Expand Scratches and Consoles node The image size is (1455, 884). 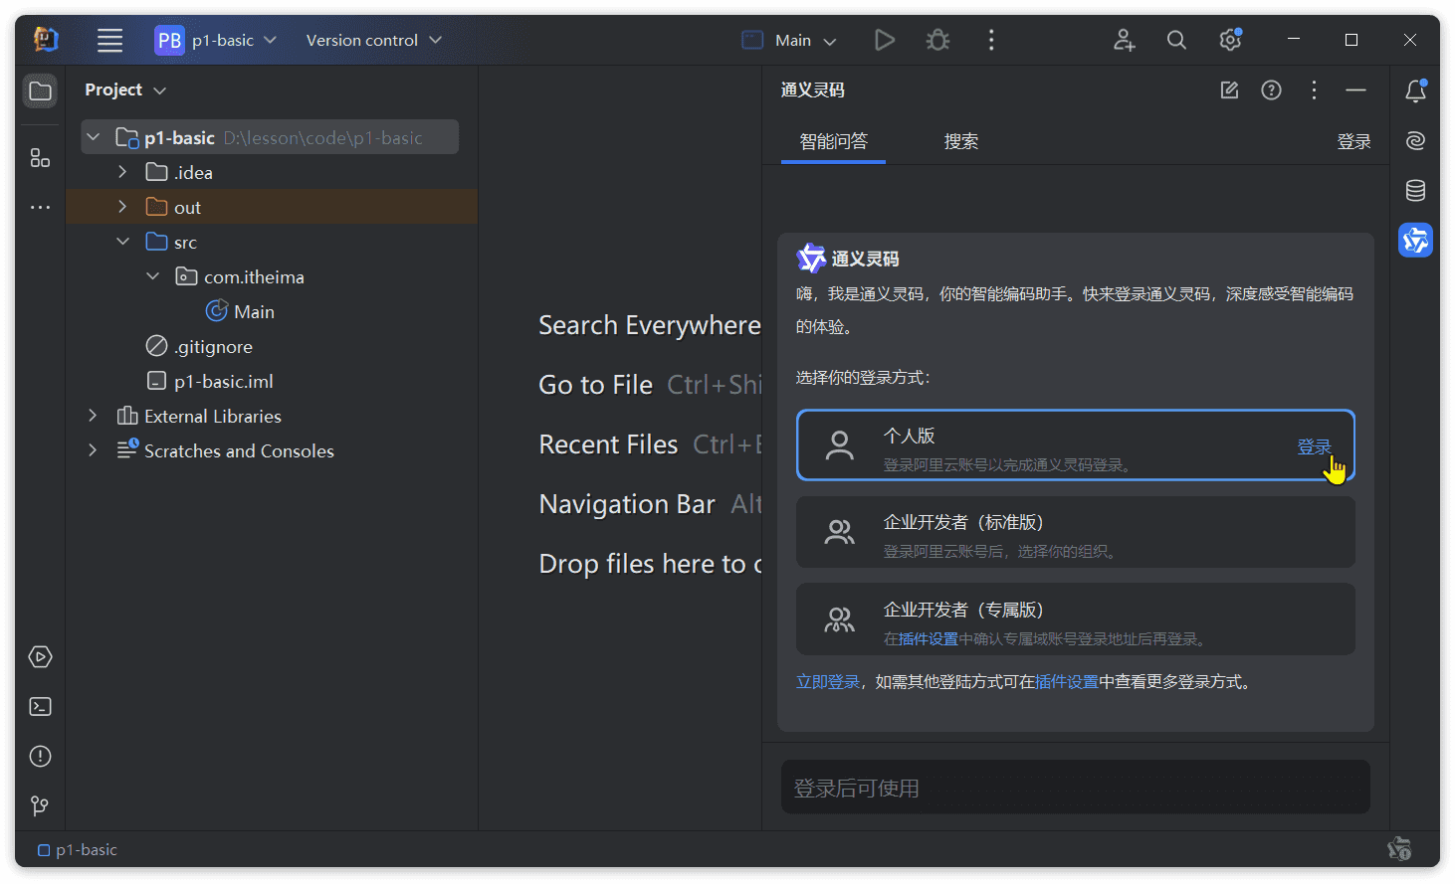(x=94, y=450)
